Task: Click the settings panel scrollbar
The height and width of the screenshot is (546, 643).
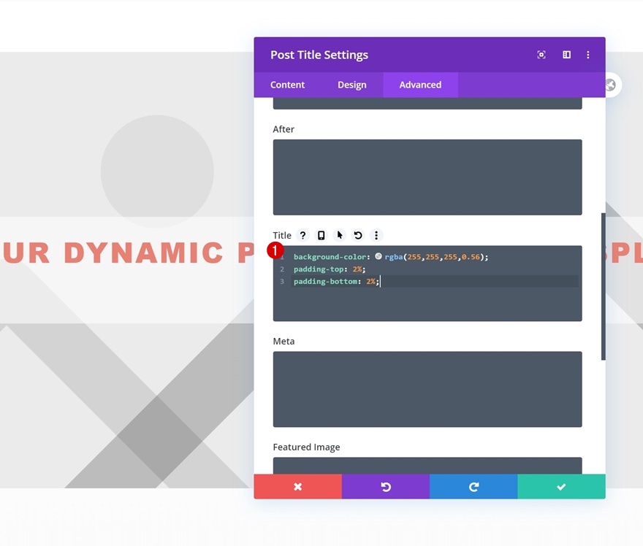Action: [604, 287]
